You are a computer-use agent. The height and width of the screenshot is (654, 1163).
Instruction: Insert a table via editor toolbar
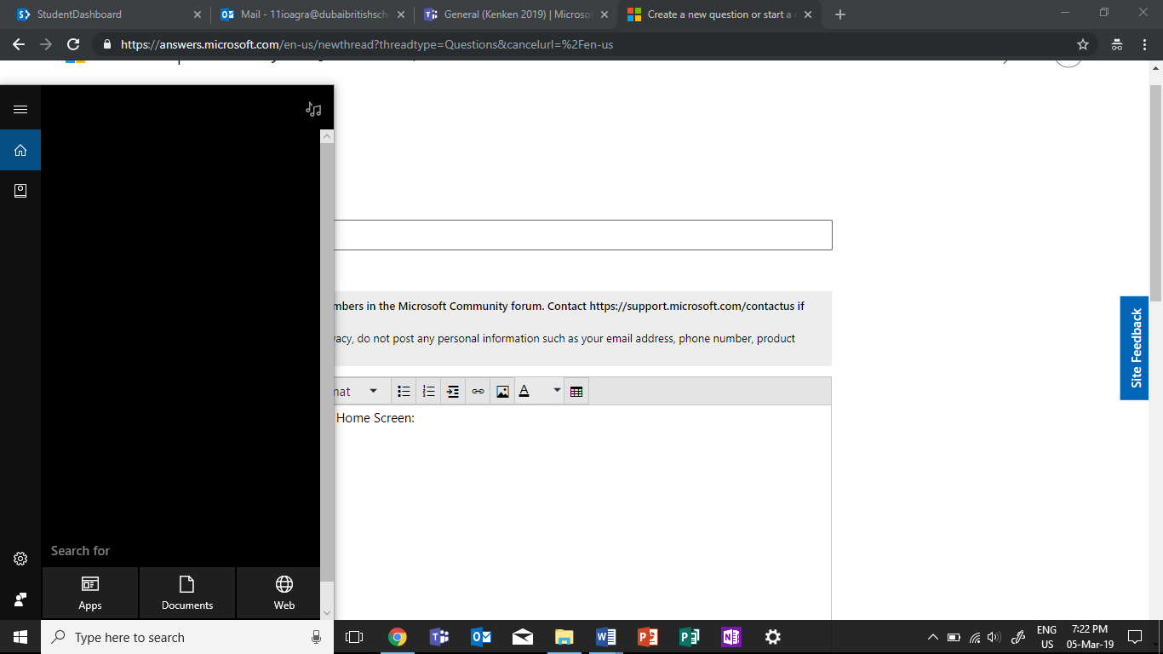pos(576,392)
